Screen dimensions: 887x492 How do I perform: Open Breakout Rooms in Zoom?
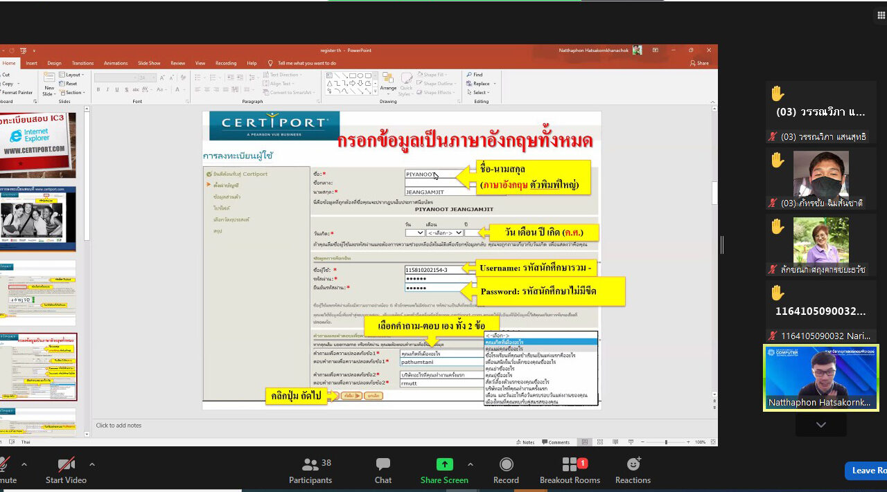(x=570, y=471)
